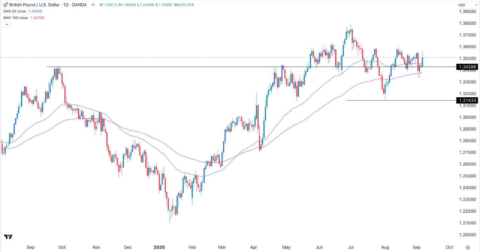Click the British Pound flag symbol icon

6,5
